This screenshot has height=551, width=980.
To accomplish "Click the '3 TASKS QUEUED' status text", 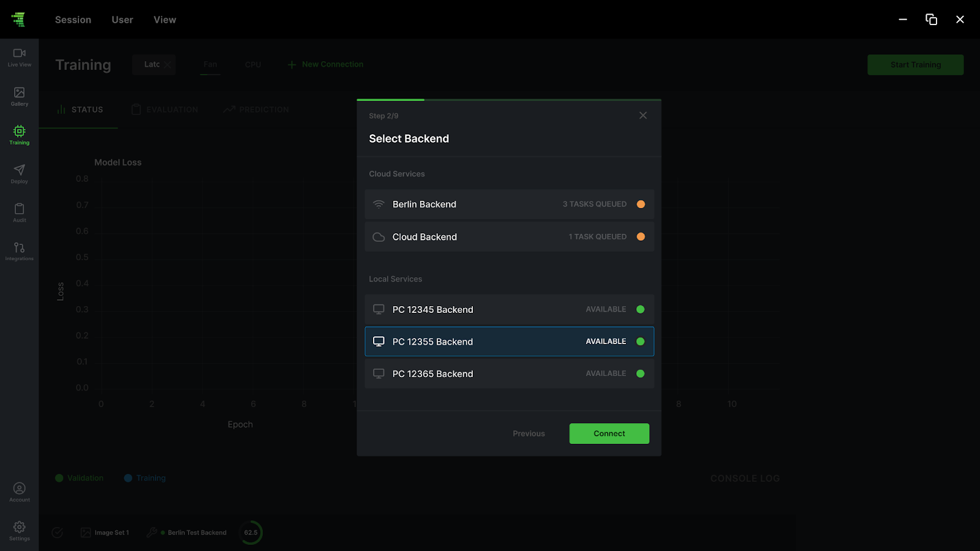I will (595, 204).
